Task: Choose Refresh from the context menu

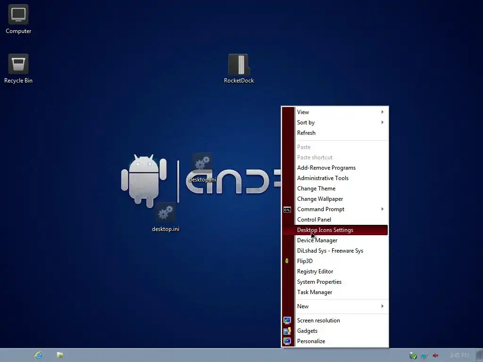Action: coord(335,132)
